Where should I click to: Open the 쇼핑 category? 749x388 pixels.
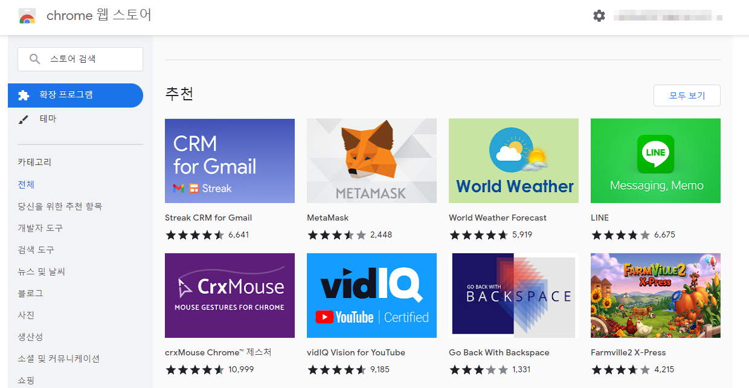pyautogui.click(x=26, y=380)
